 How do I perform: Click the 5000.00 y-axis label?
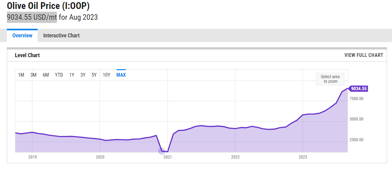pos(357,119)
